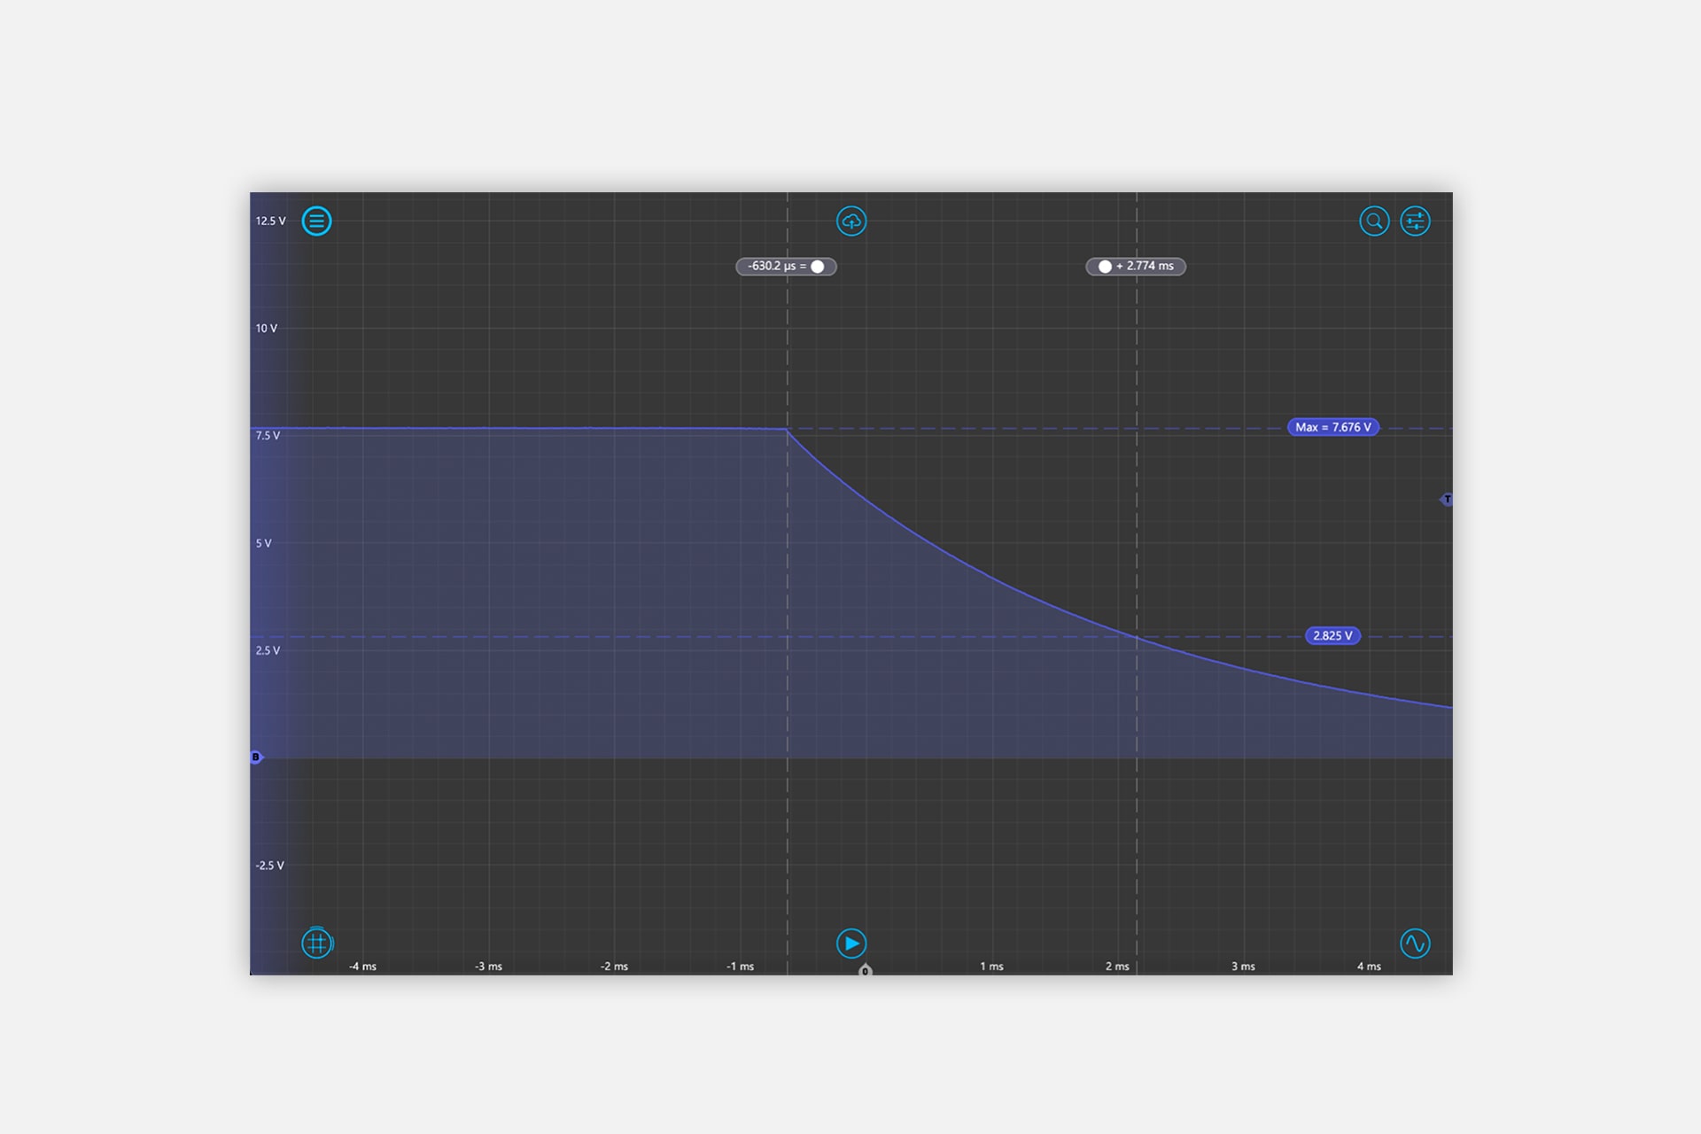Click the 12.5 V axis label
The height and width of the screenshot is (1134, 1701).
(x=270, y=221)
